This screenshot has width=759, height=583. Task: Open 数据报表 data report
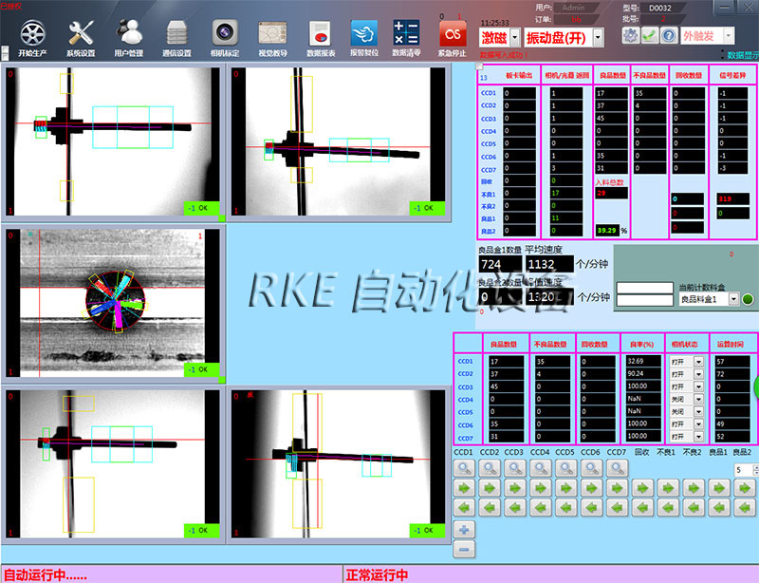click(321, 35)
